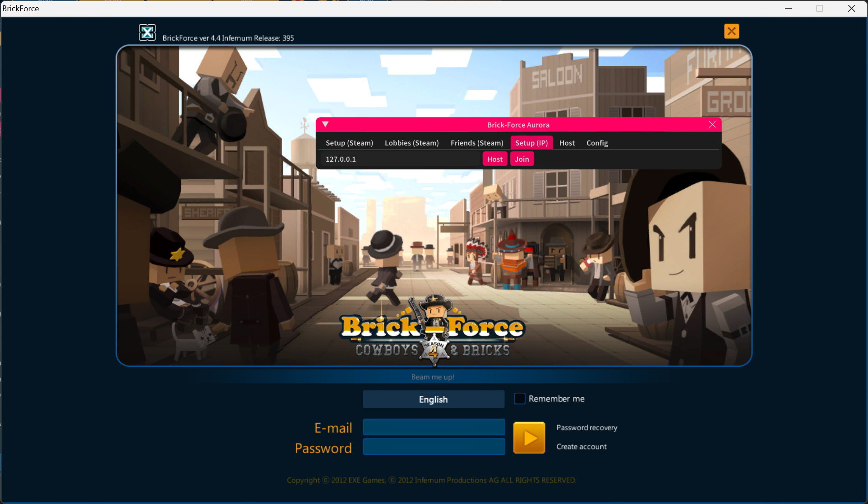The width and height of the screenshot is (868, 504).
Task: Close the Brick-Force Aurora panel
Action: 712,124
